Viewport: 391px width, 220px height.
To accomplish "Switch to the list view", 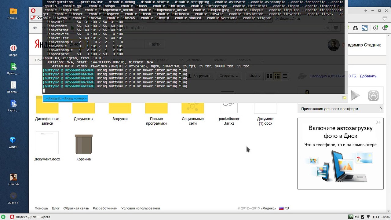I will coord(285,76).
